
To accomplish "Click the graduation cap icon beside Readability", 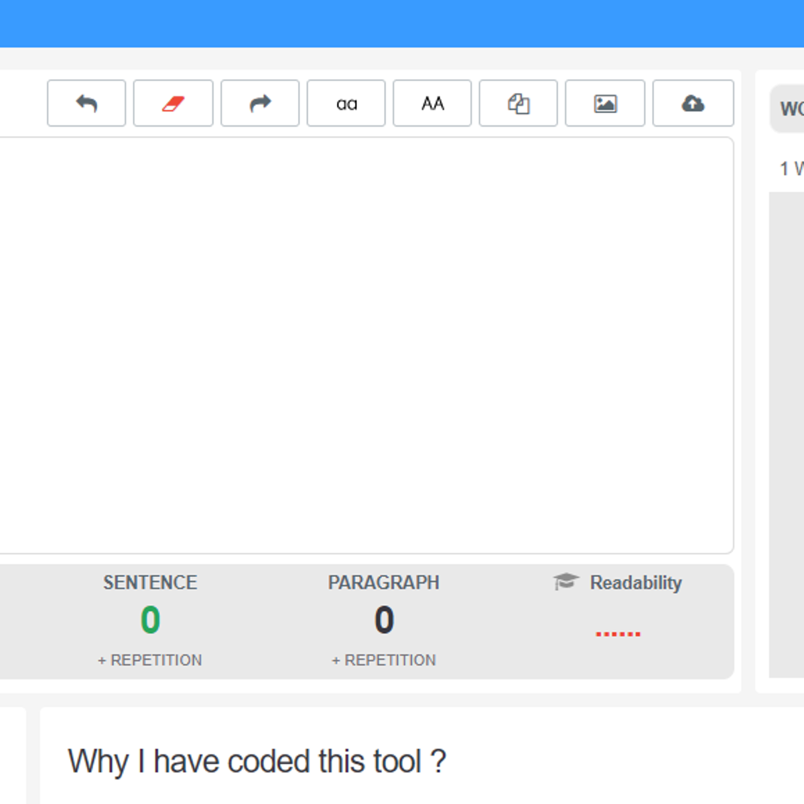I will click(x=565, y=582).
